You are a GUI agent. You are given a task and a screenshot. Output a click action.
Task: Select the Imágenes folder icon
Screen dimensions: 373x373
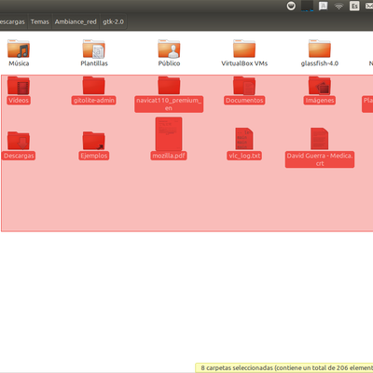pos(320,86)
